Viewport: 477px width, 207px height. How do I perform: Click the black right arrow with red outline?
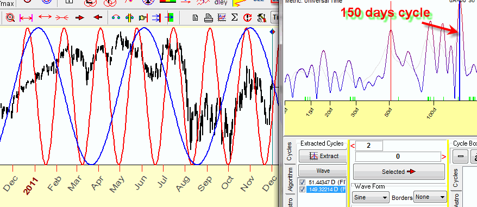[80, 17]
